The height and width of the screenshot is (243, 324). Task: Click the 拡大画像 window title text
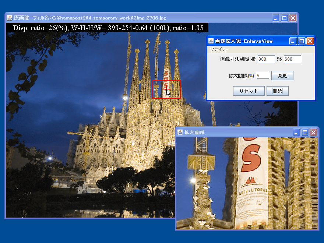[194, 132]
